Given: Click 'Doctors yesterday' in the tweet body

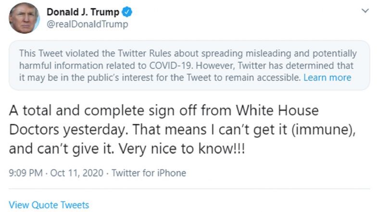Looking at the screenshot, I should [x=67, y=130].
